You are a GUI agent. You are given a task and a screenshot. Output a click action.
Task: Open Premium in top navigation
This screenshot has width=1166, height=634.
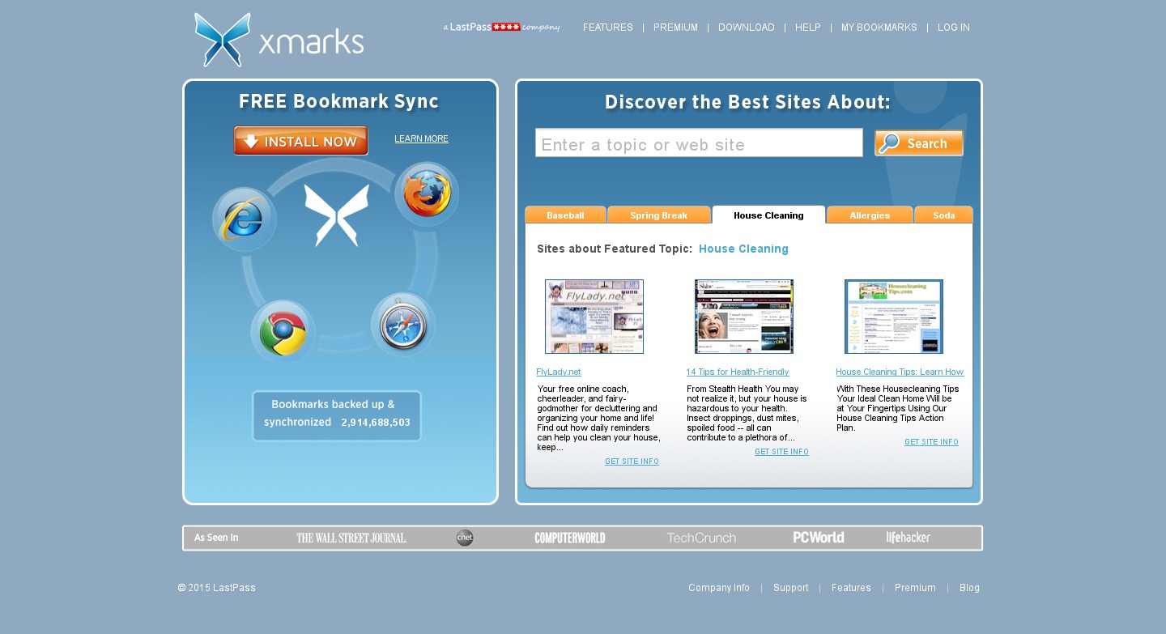click(x=675, y=28)
